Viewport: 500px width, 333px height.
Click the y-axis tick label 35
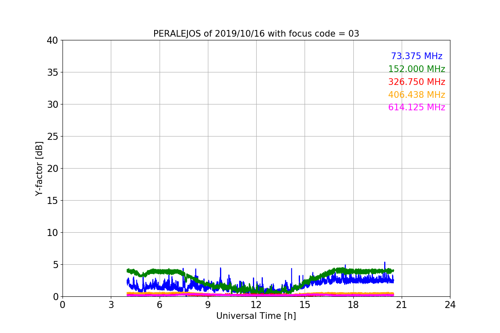point(52,72)
